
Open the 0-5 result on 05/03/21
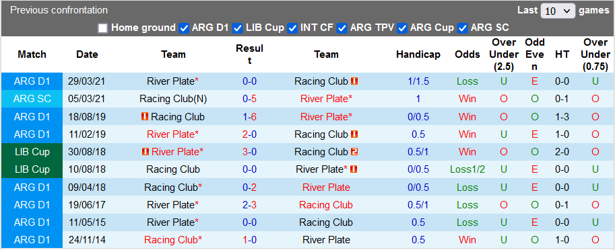pyautogui.click(x=249, y=99)
